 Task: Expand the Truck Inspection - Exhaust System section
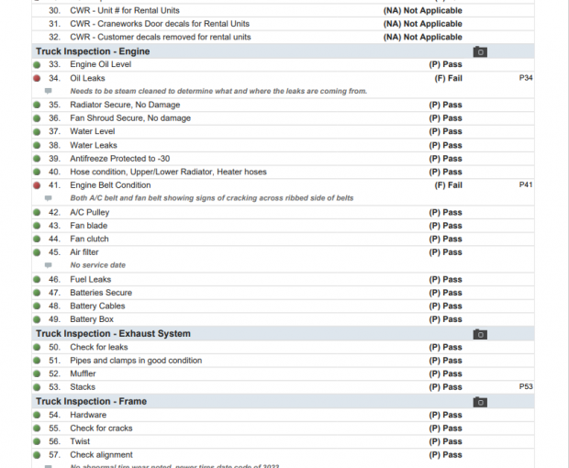(113, 334)
